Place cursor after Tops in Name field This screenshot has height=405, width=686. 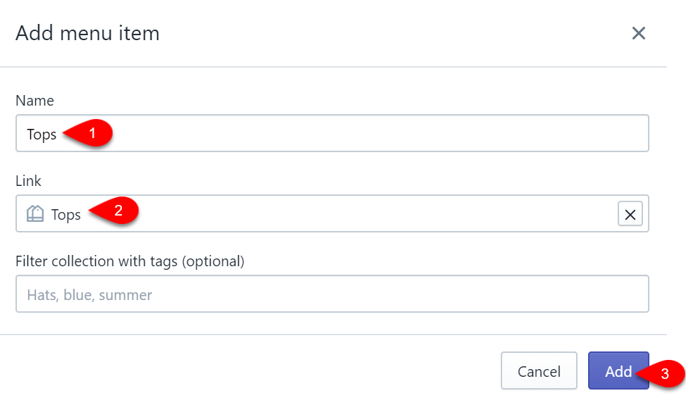pyautogui.click(x=57, y=134)
